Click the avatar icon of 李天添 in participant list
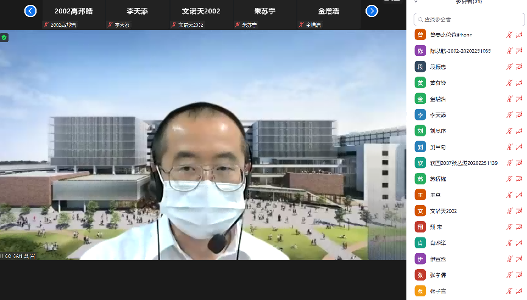527x300 pixels. 420,114
